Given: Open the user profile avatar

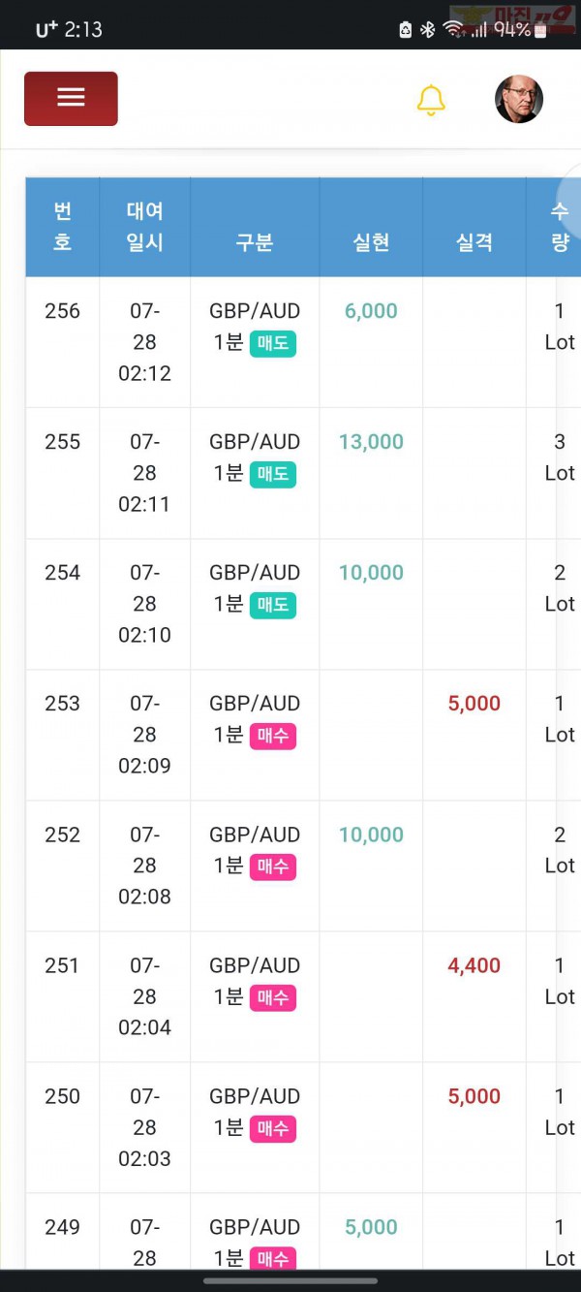Looking at the screenshot, I should 519,99.
